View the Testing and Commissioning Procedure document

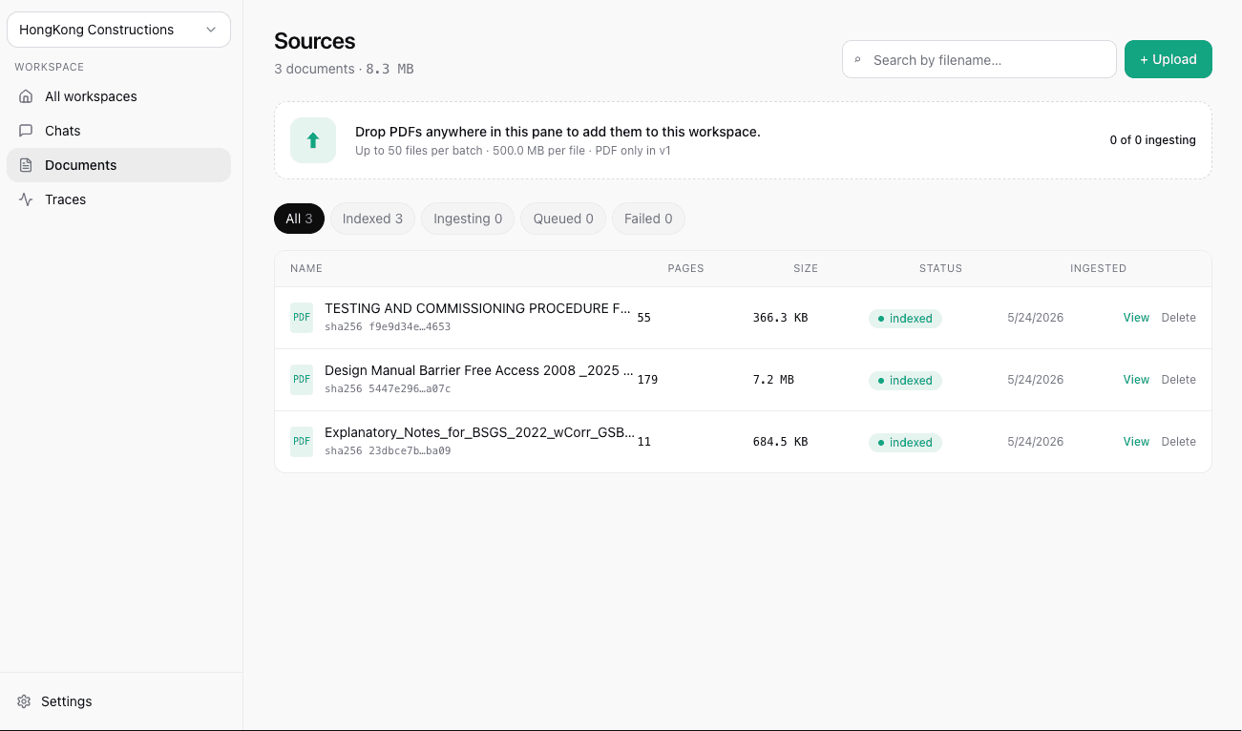(x=1136, y=318)
